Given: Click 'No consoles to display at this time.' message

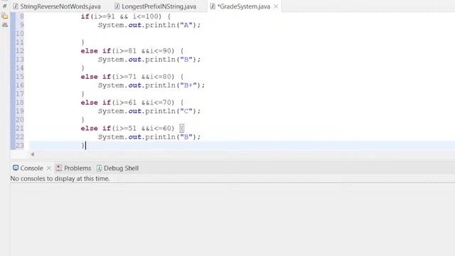Looking at the screenshot, I should pyautogui.click(x=60, y=178).
